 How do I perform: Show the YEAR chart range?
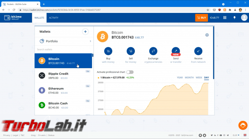click(180, 78)
